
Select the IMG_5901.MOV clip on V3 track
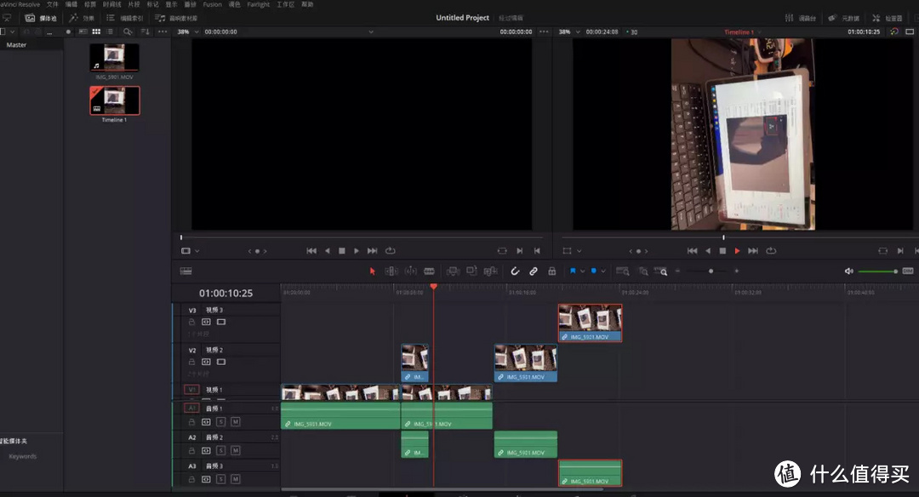(590, 323)
